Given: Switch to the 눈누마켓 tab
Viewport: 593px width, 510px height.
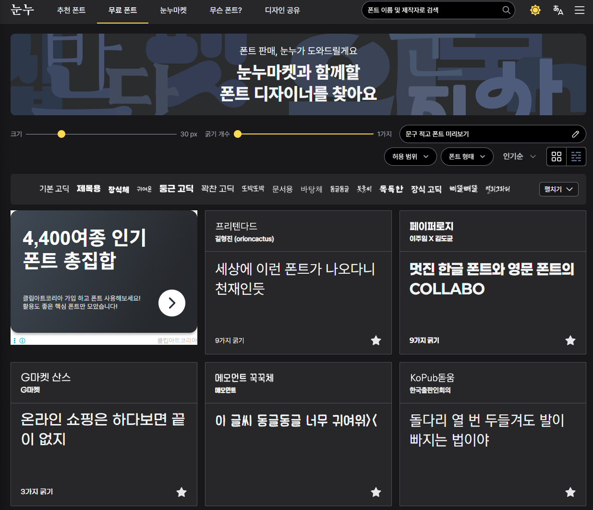Looking at the screenshot, I should pyautogui.click(x=173, y=10).
